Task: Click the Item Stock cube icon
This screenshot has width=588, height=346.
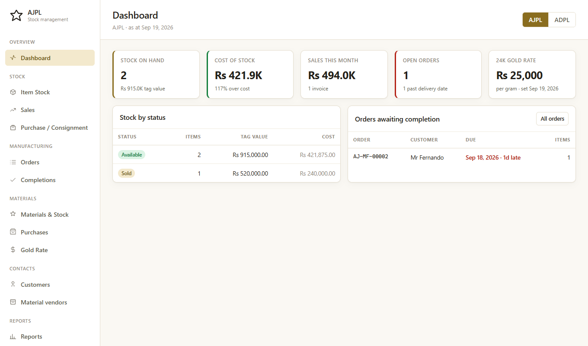Action: tap(13, 92)
